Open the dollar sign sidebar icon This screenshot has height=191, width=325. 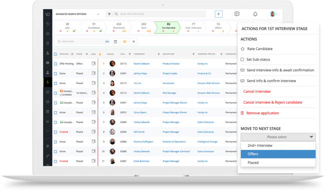[x=47, y=82]
